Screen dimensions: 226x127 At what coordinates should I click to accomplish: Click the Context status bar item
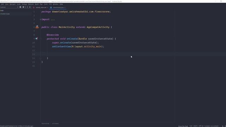pos(212,126)
